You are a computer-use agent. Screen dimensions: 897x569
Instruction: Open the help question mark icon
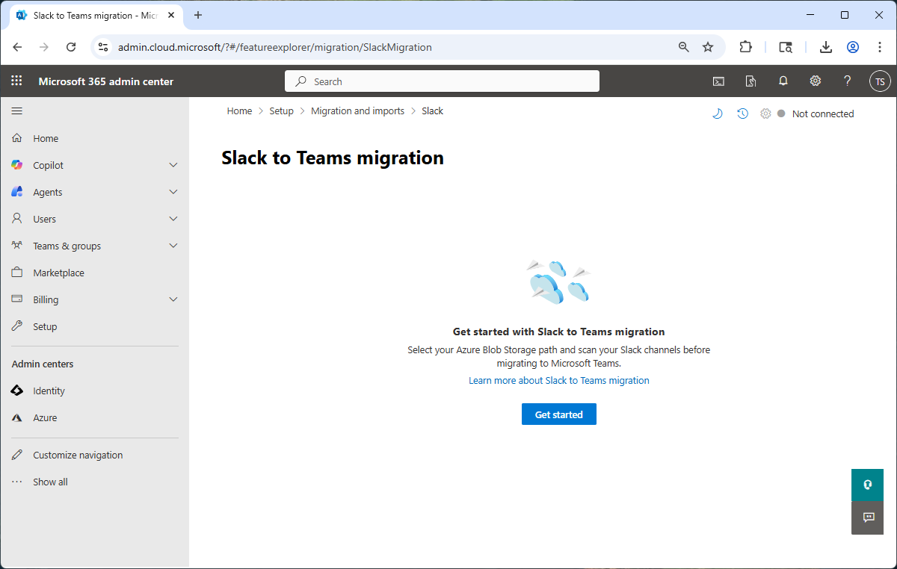click(x=847, y=81)
